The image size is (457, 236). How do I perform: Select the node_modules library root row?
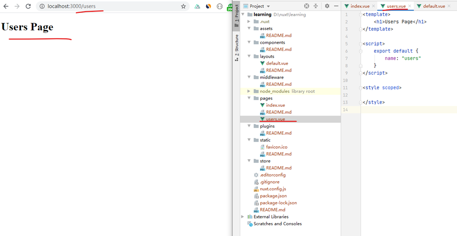(x=290, y=91)
